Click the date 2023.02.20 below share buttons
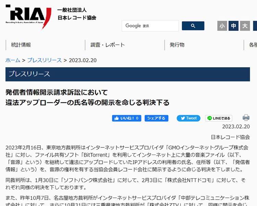 pyautogui.click(x=236, y=126)
